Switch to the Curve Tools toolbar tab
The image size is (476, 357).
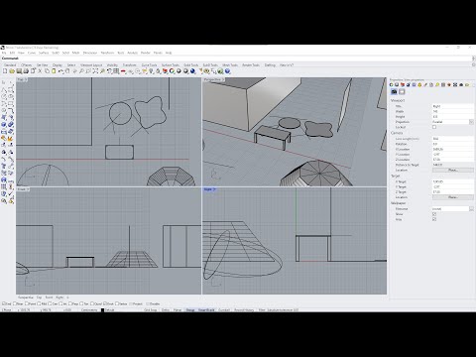click(149, 65)
